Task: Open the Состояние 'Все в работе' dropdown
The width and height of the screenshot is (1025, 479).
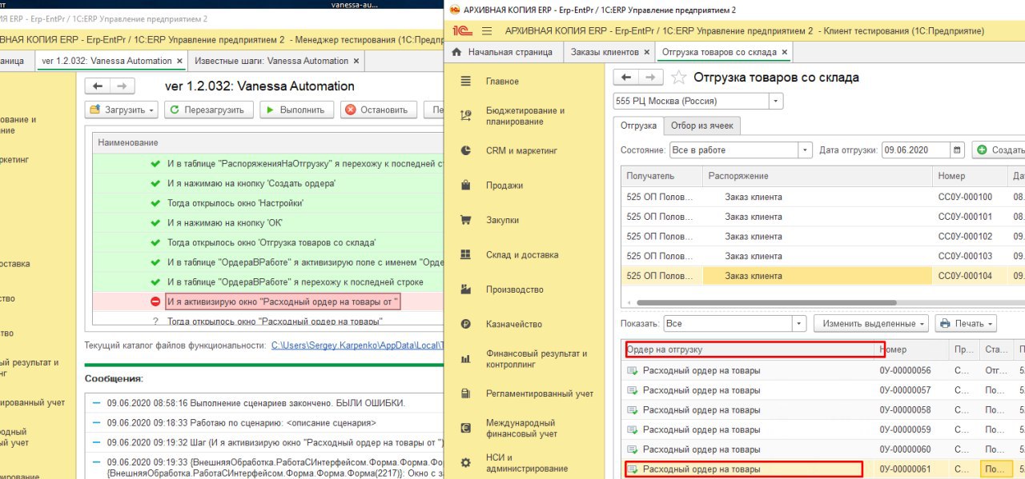Action: coord(806,150)
